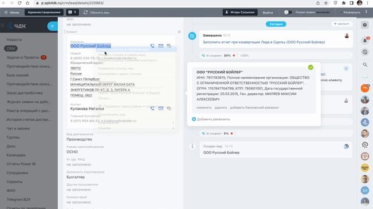The image size is (373, 209).
Task: Open chat icon beside Кулакова Наталья
Action: (x=169, y=109)
